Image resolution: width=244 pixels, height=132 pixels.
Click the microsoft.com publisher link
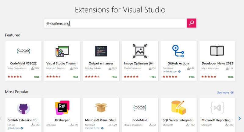92,128
